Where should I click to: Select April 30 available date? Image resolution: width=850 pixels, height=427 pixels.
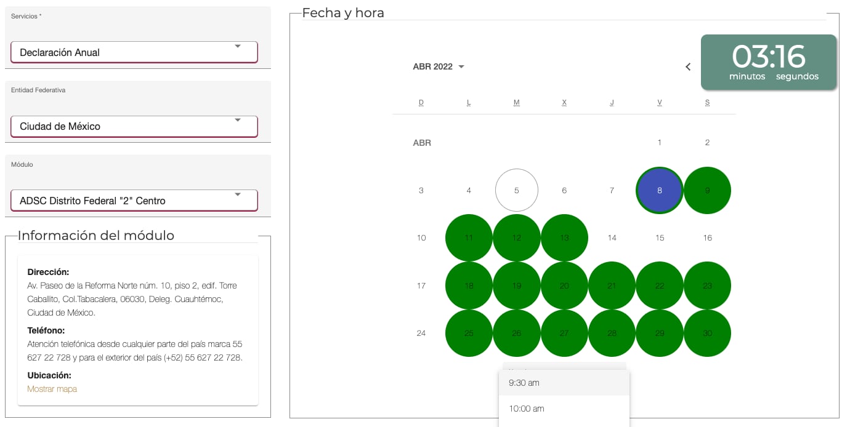(707, 333)
